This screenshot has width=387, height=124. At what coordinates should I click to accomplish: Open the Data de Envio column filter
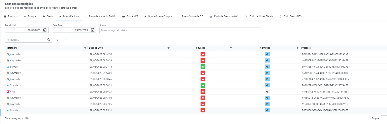169,48
